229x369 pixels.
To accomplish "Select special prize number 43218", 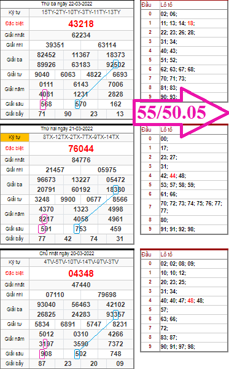I will tap(81, 24).
